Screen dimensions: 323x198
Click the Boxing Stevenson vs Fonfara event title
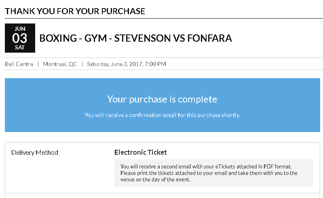[135, 38]
